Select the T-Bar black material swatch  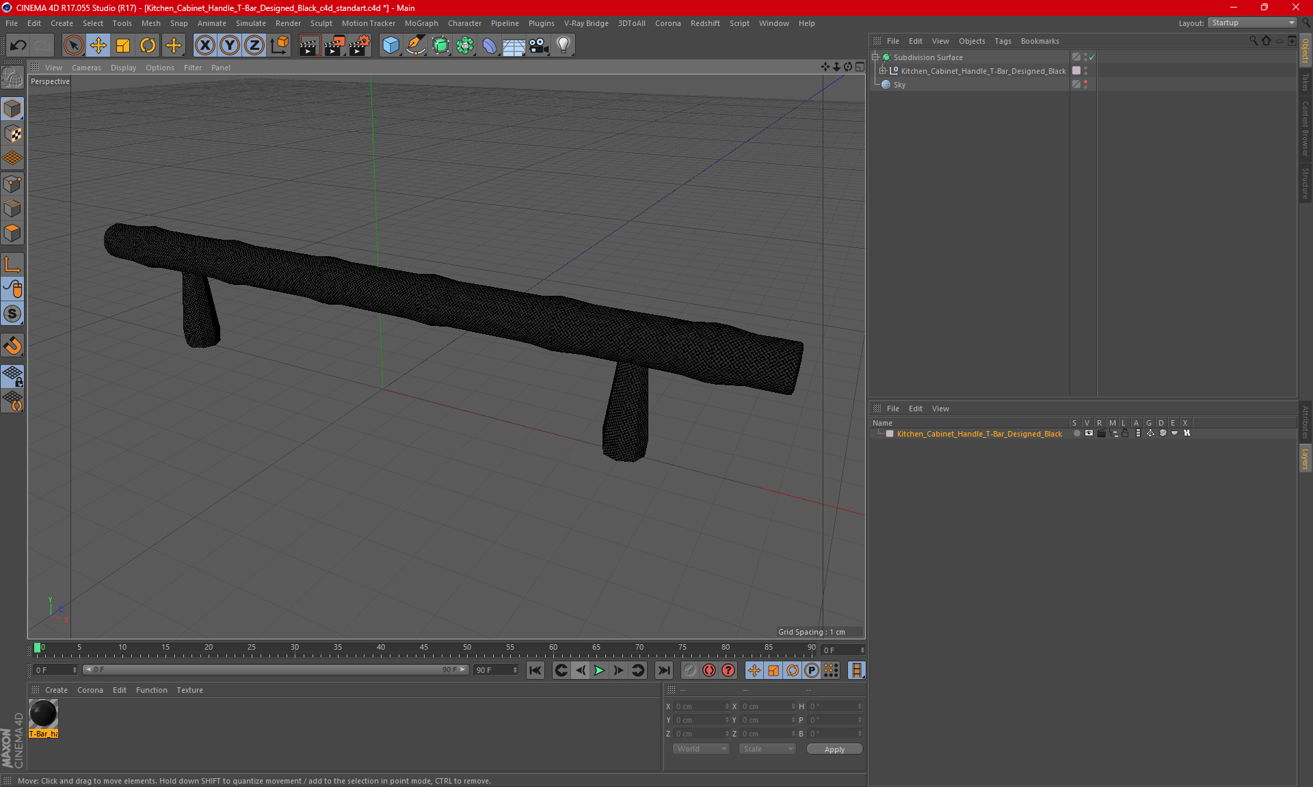(x=44, y=715)
